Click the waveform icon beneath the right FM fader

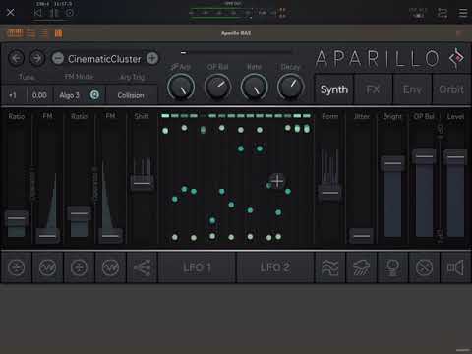point(110,267)
